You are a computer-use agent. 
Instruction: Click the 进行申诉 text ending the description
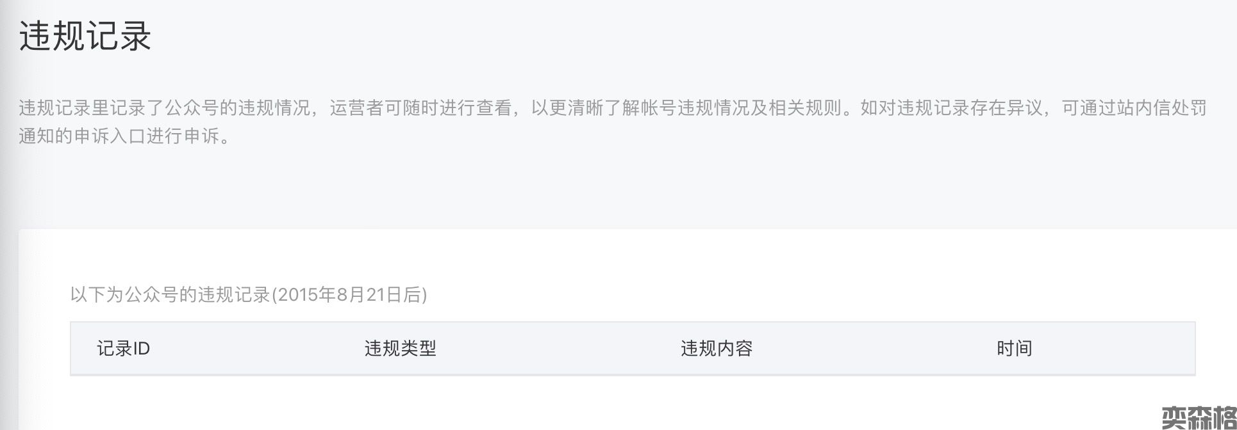pyautogui.click(x=183, y=136)
